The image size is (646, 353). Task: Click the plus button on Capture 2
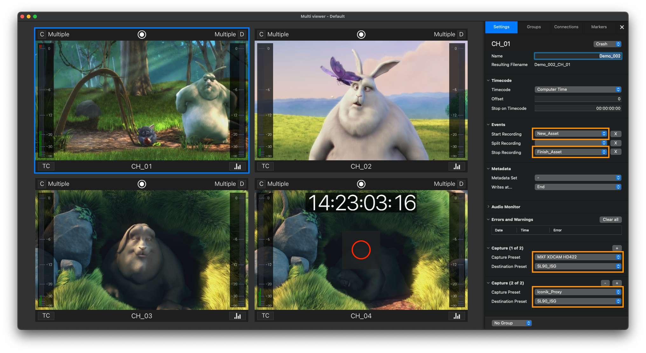pyautogui.click(x=617, y=283)
